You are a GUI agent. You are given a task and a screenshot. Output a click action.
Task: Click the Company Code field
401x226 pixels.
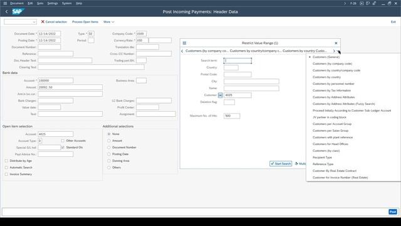tap(141, 34)
